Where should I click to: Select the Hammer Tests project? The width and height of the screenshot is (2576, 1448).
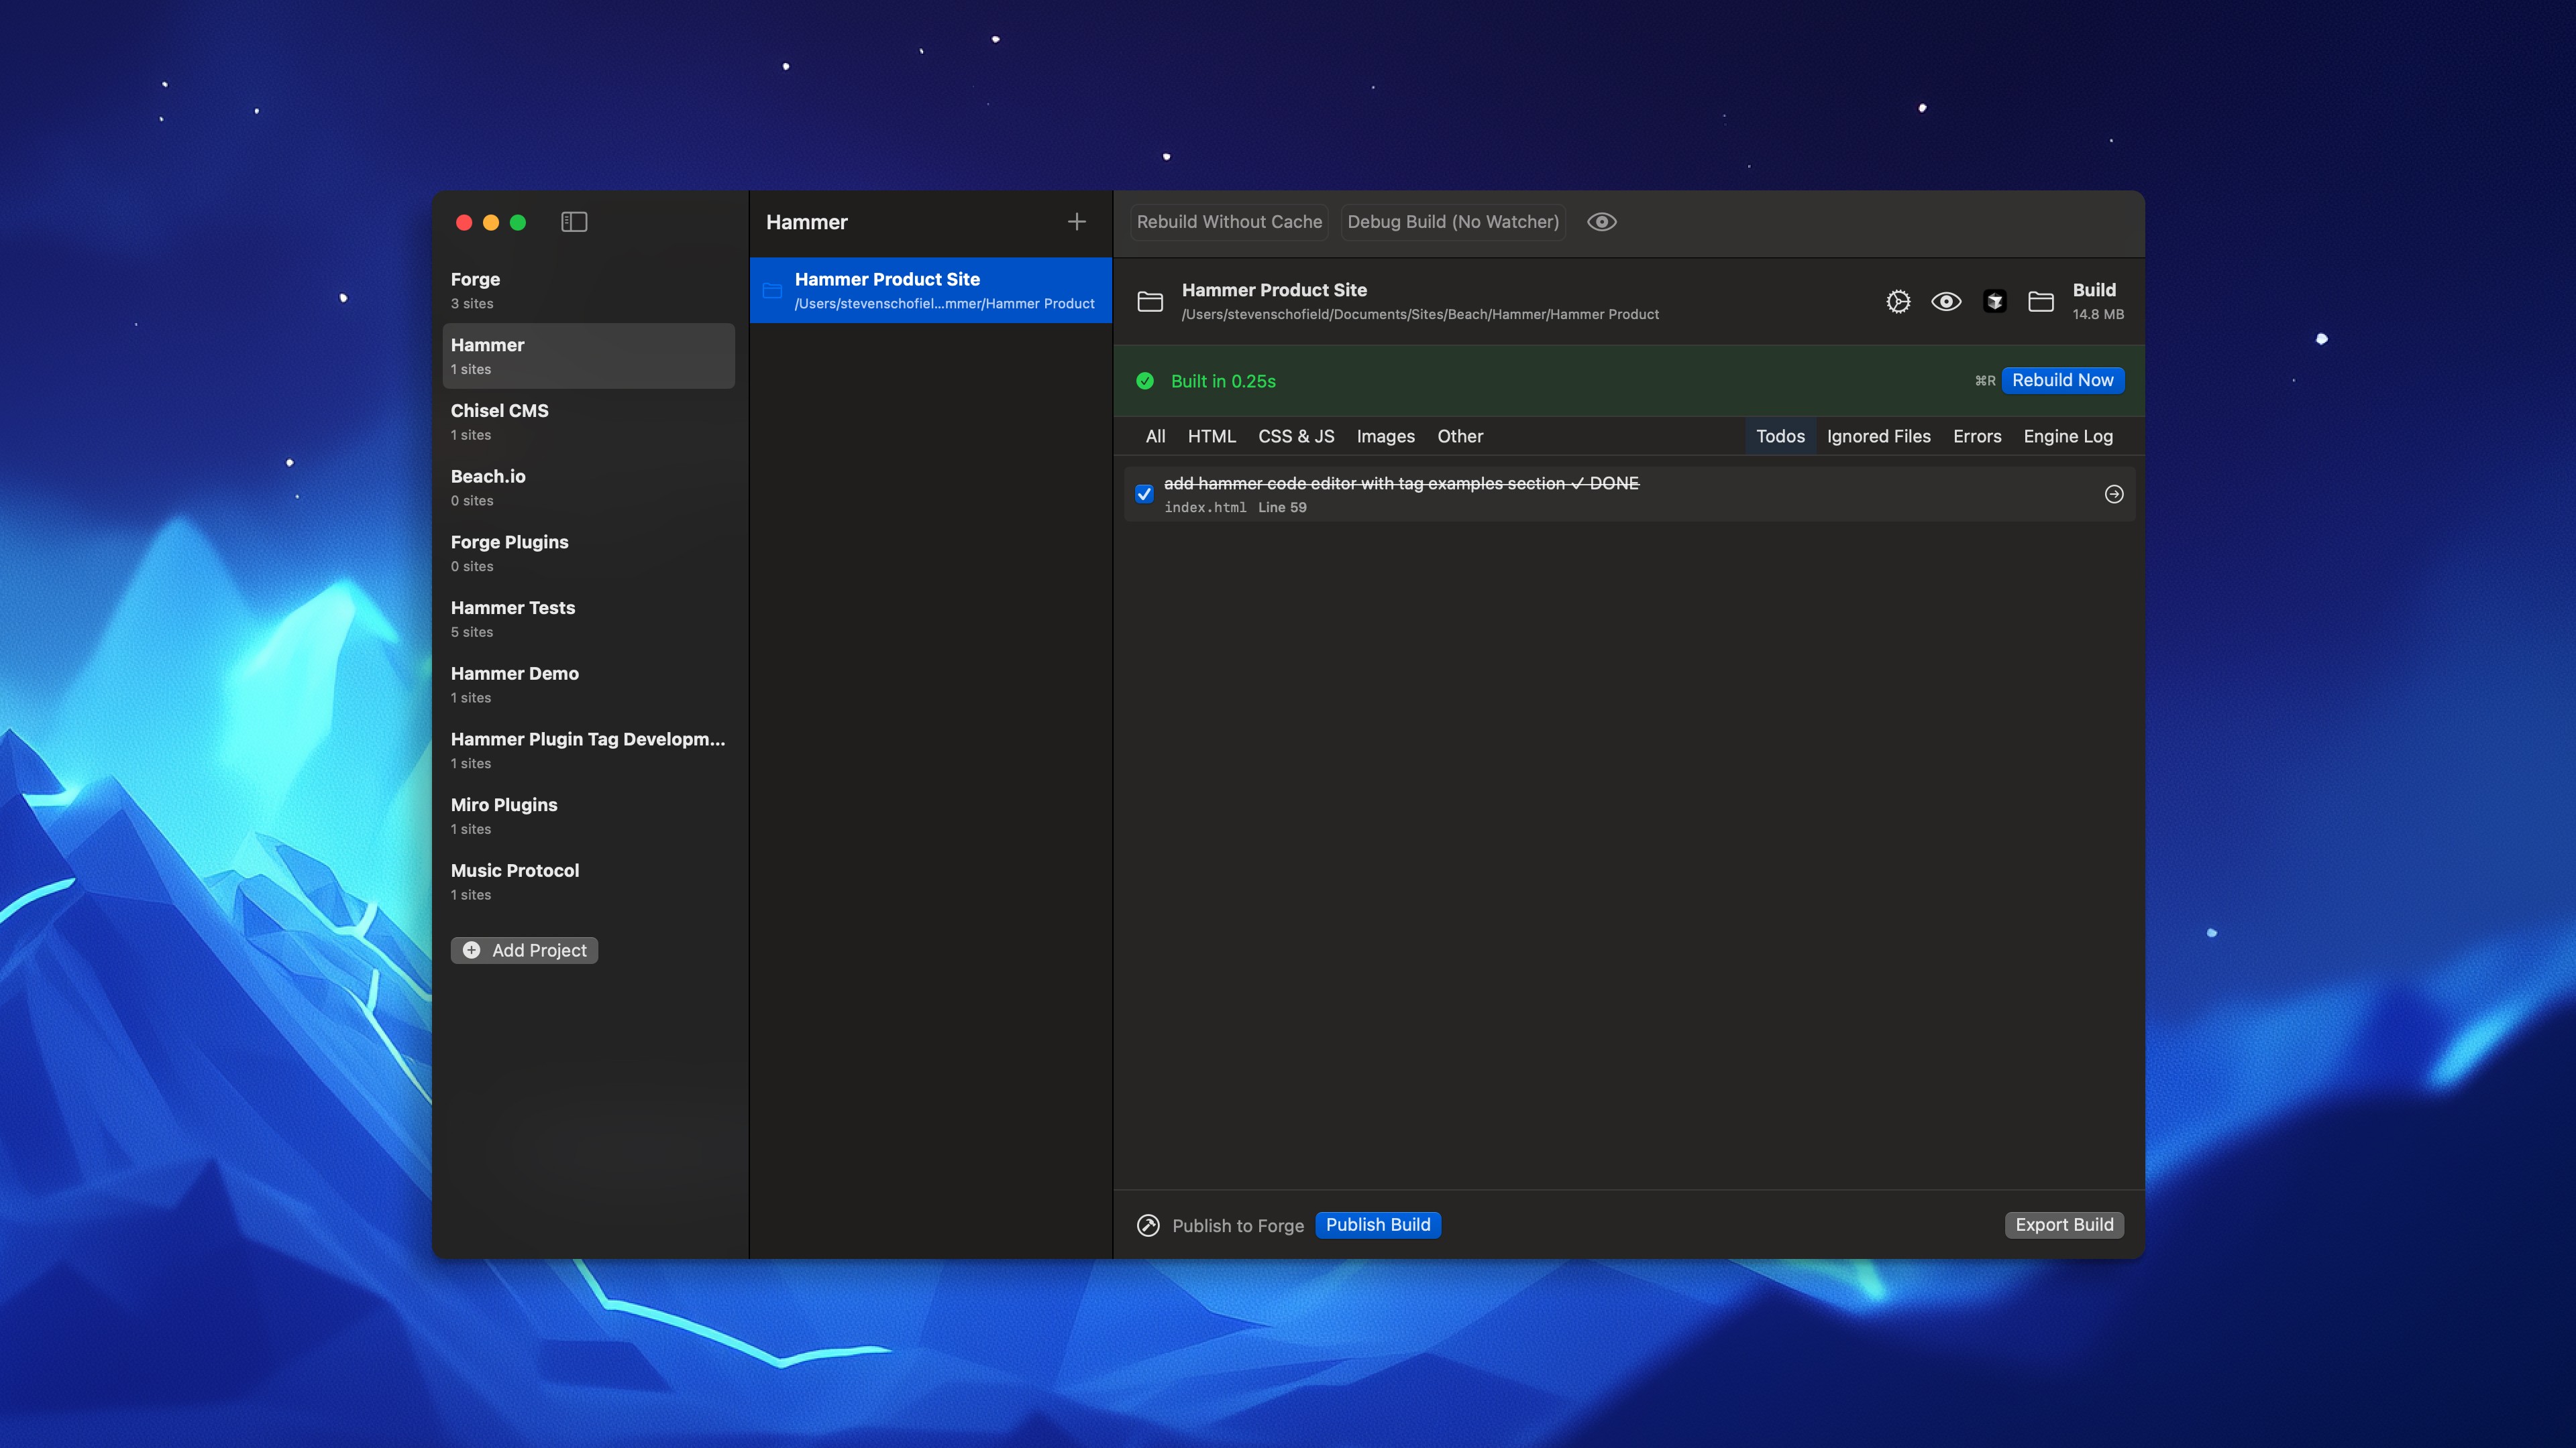[x=588, y=619]
